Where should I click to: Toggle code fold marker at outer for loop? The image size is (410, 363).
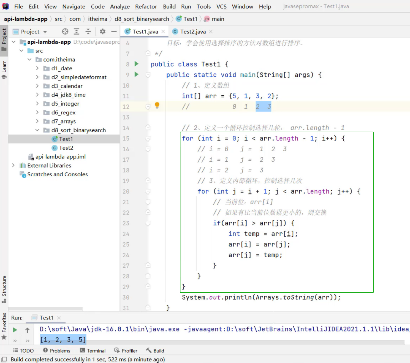click(148, 139)
